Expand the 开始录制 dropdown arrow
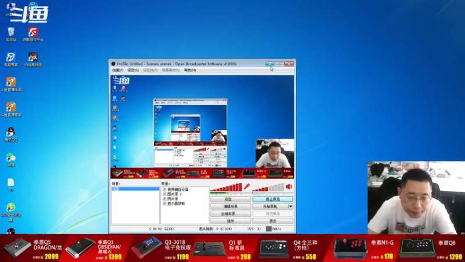This screenshot has height=262, width=465. (x=291, y=206)
